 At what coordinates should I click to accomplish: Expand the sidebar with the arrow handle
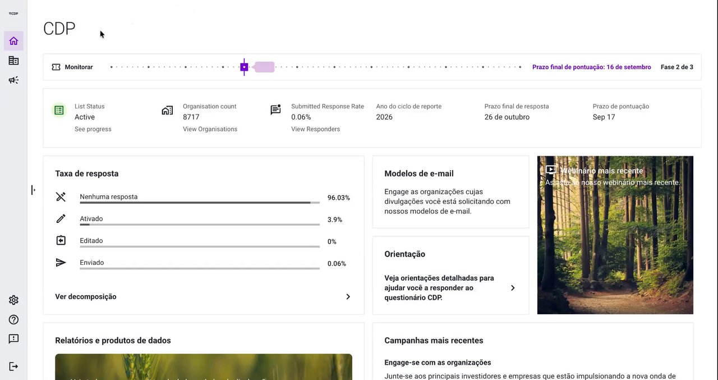tap(33, 190)
